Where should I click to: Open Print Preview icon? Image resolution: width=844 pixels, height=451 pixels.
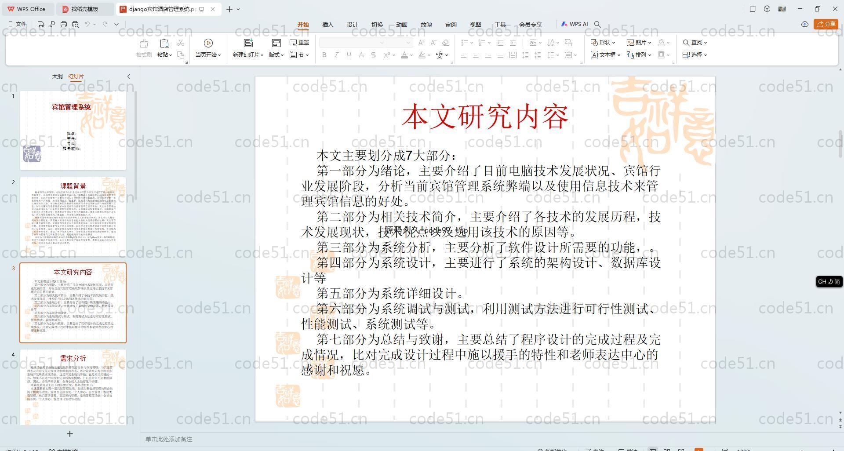tap(75, 24)
